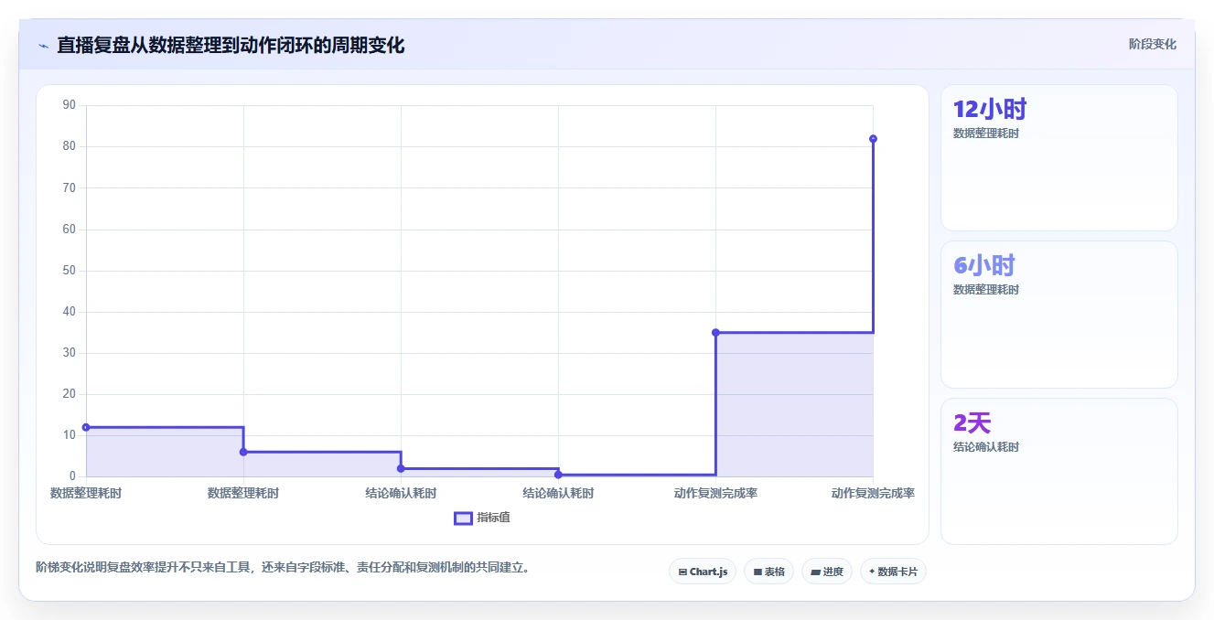Viewport: 1214px width, 620px height.
Task: Click the lightning icon beside the header title
Action: point(43,46)
